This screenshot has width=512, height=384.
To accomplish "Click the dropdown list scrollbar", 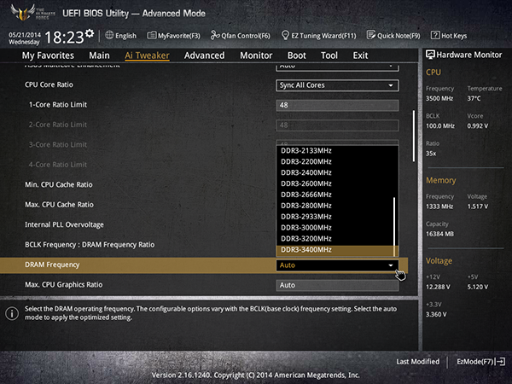I will [394, 226].
